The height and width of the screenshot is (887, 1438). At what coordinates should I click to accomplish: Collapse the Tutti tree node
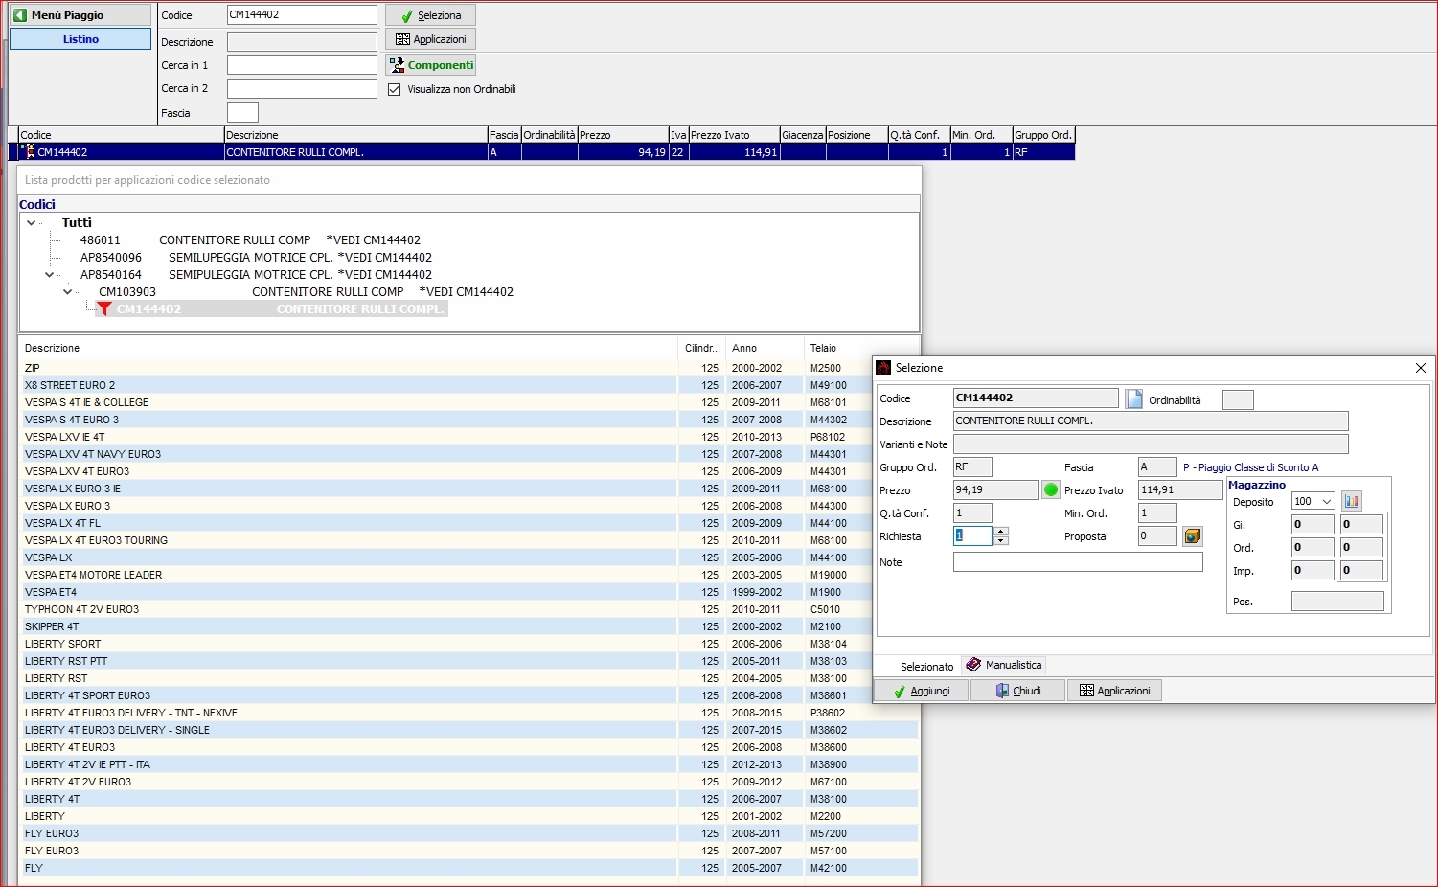(x=32, y=222)
